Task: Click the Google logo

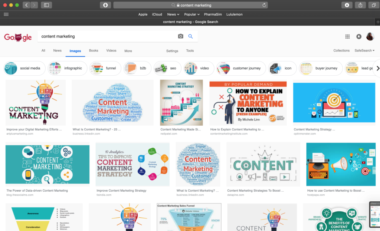Action: 18,37
